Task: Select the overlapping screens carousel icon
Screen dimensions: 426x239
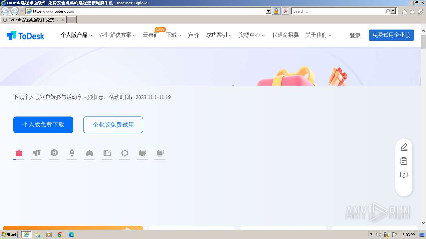Action: point(142,153)
